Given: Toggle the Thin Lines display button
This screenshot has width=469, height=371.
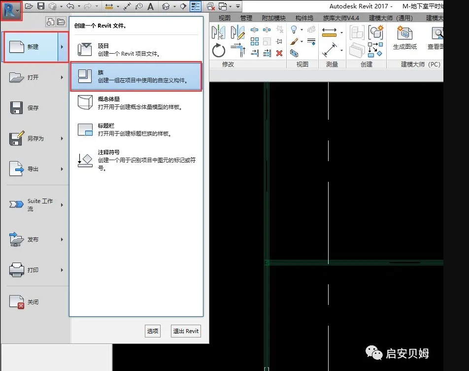Looking at the screenshot, I should coord(196,6).
